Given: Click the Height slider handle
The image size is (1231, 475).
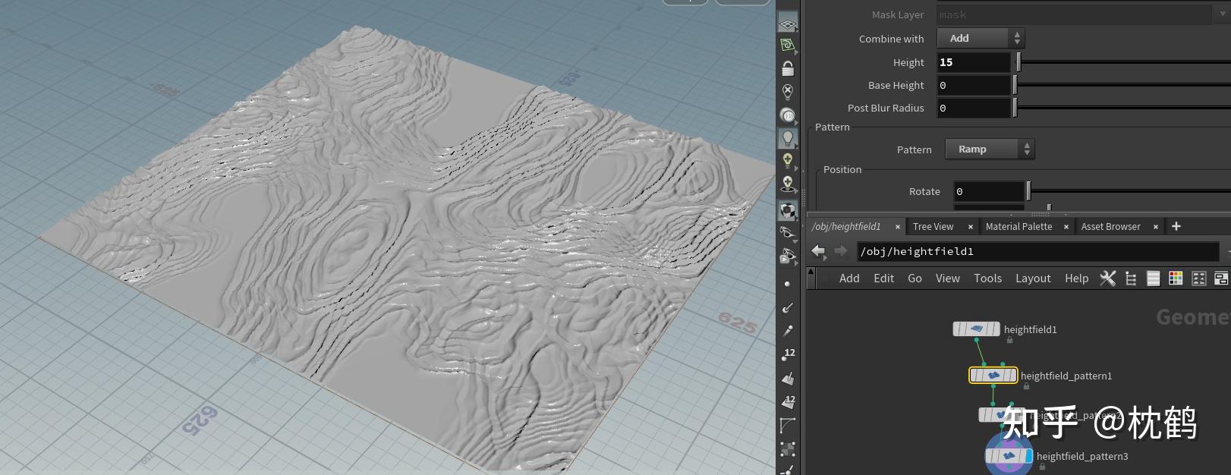Looking at the screenshot, I should (x=1018, y=62).
